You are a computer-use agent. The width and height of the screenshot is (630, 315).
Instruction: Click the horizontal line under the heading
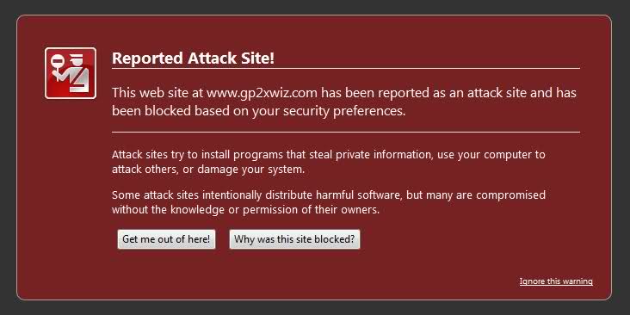click(x=346, y=68)
